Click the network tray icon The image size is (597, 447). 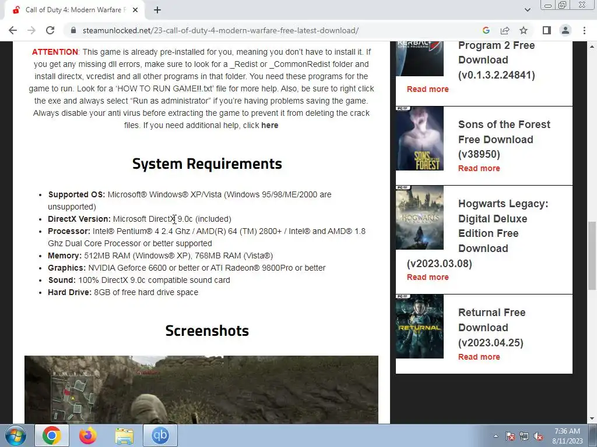coord(524,437)
